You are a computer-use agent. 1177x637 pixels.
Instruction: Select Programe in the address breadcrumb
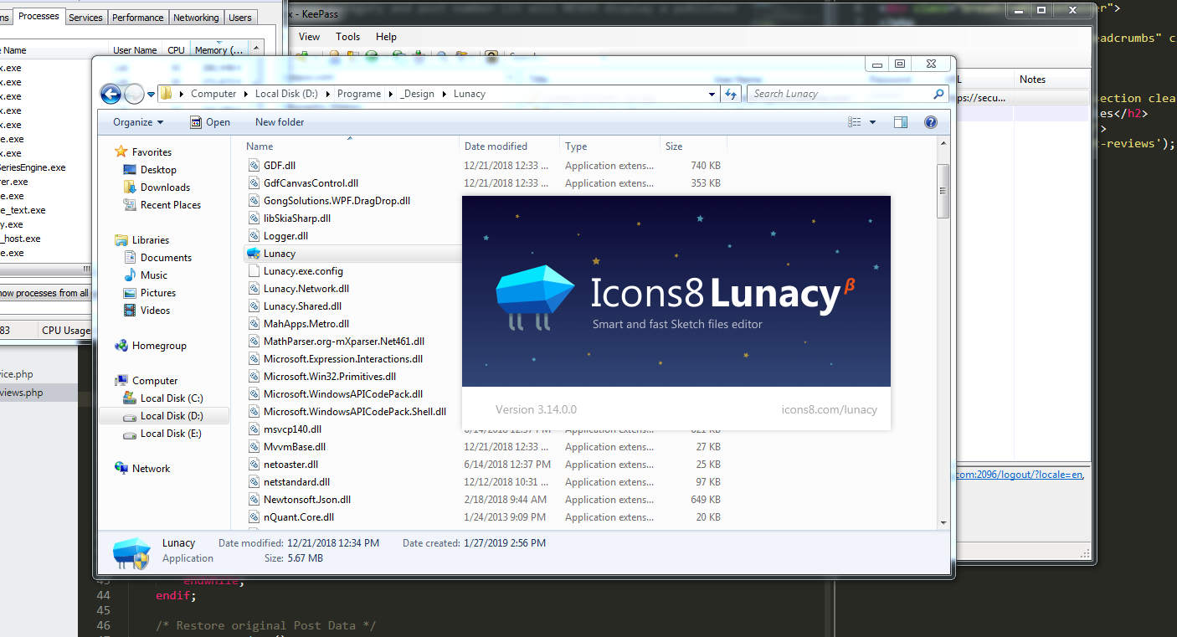pos(359,94)
